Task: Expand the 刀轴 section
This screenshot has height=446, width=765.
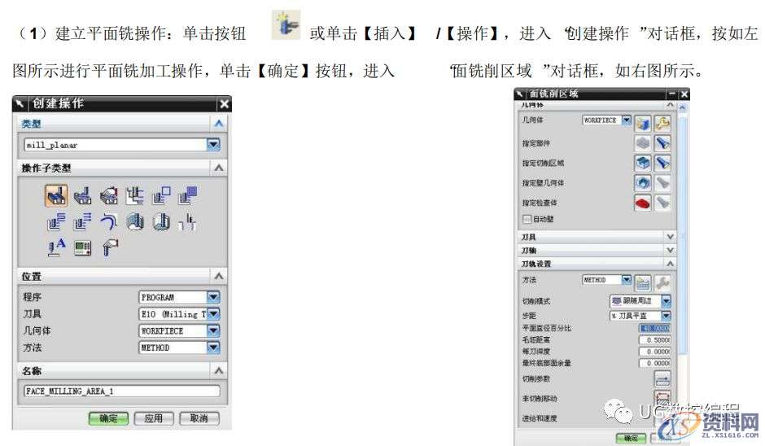Action: [x=671, y=250]
